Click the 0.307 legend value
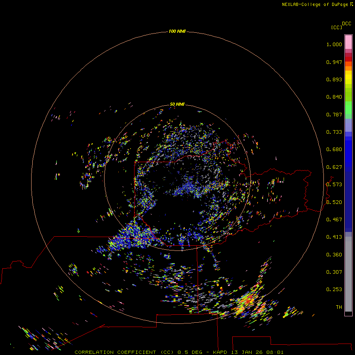The width and height of the screenshot is (355, 355). tap(334, 272)
